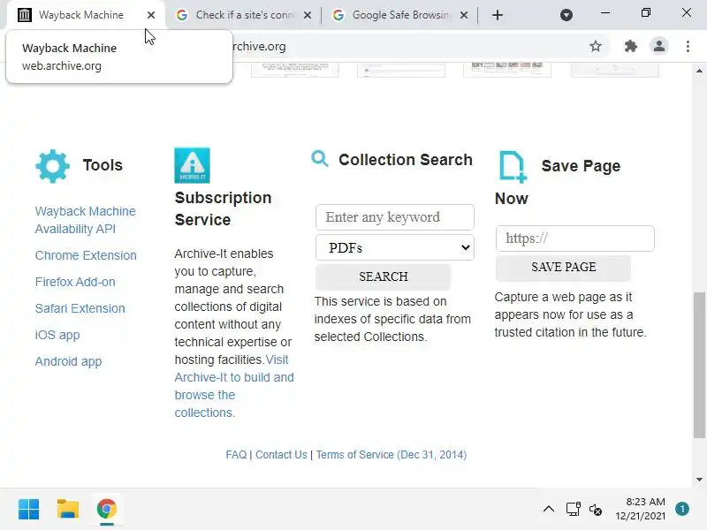The width and height of the screenshot is (707, 530).
Task: Show hidden system tray icons
Action: point(549,510)
